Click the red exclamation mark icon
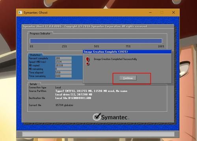The image size is (197, 141). [x=87, y=61]
